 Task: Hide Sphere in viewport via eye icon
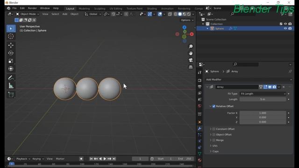coord(285,28)
